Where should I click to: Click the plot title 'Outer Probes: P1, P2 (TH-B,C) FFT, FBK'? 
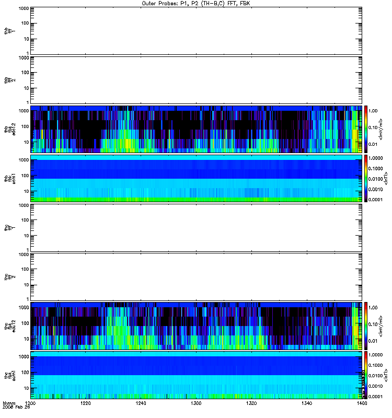pyautogui.click(x=196, y=4)
